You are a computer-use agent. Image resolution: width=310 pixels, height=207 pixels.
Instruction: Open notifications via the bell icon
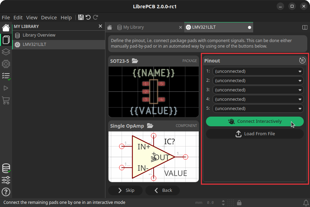click(x=306, y=203)
